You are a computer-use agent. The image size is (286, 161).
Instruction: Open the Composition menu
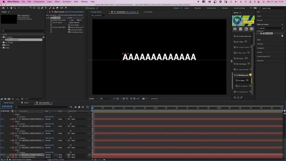pos(39,2)
